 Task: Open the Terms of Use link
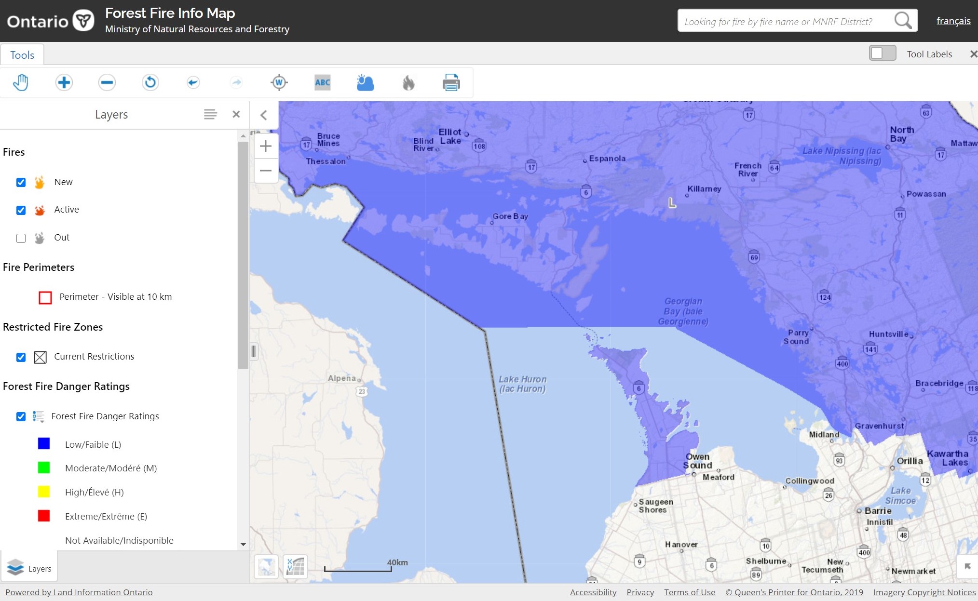pos(690,592)
